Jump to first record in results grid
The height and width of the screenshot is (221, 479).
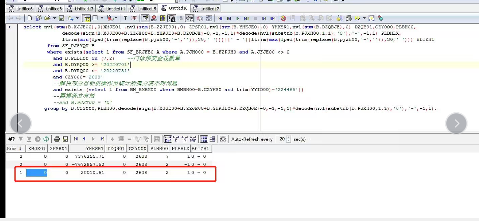pos(76,139)
